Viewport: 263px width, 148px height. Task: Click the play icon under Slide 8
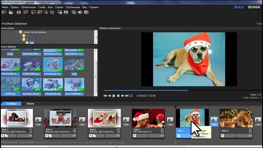click(222, 136)
